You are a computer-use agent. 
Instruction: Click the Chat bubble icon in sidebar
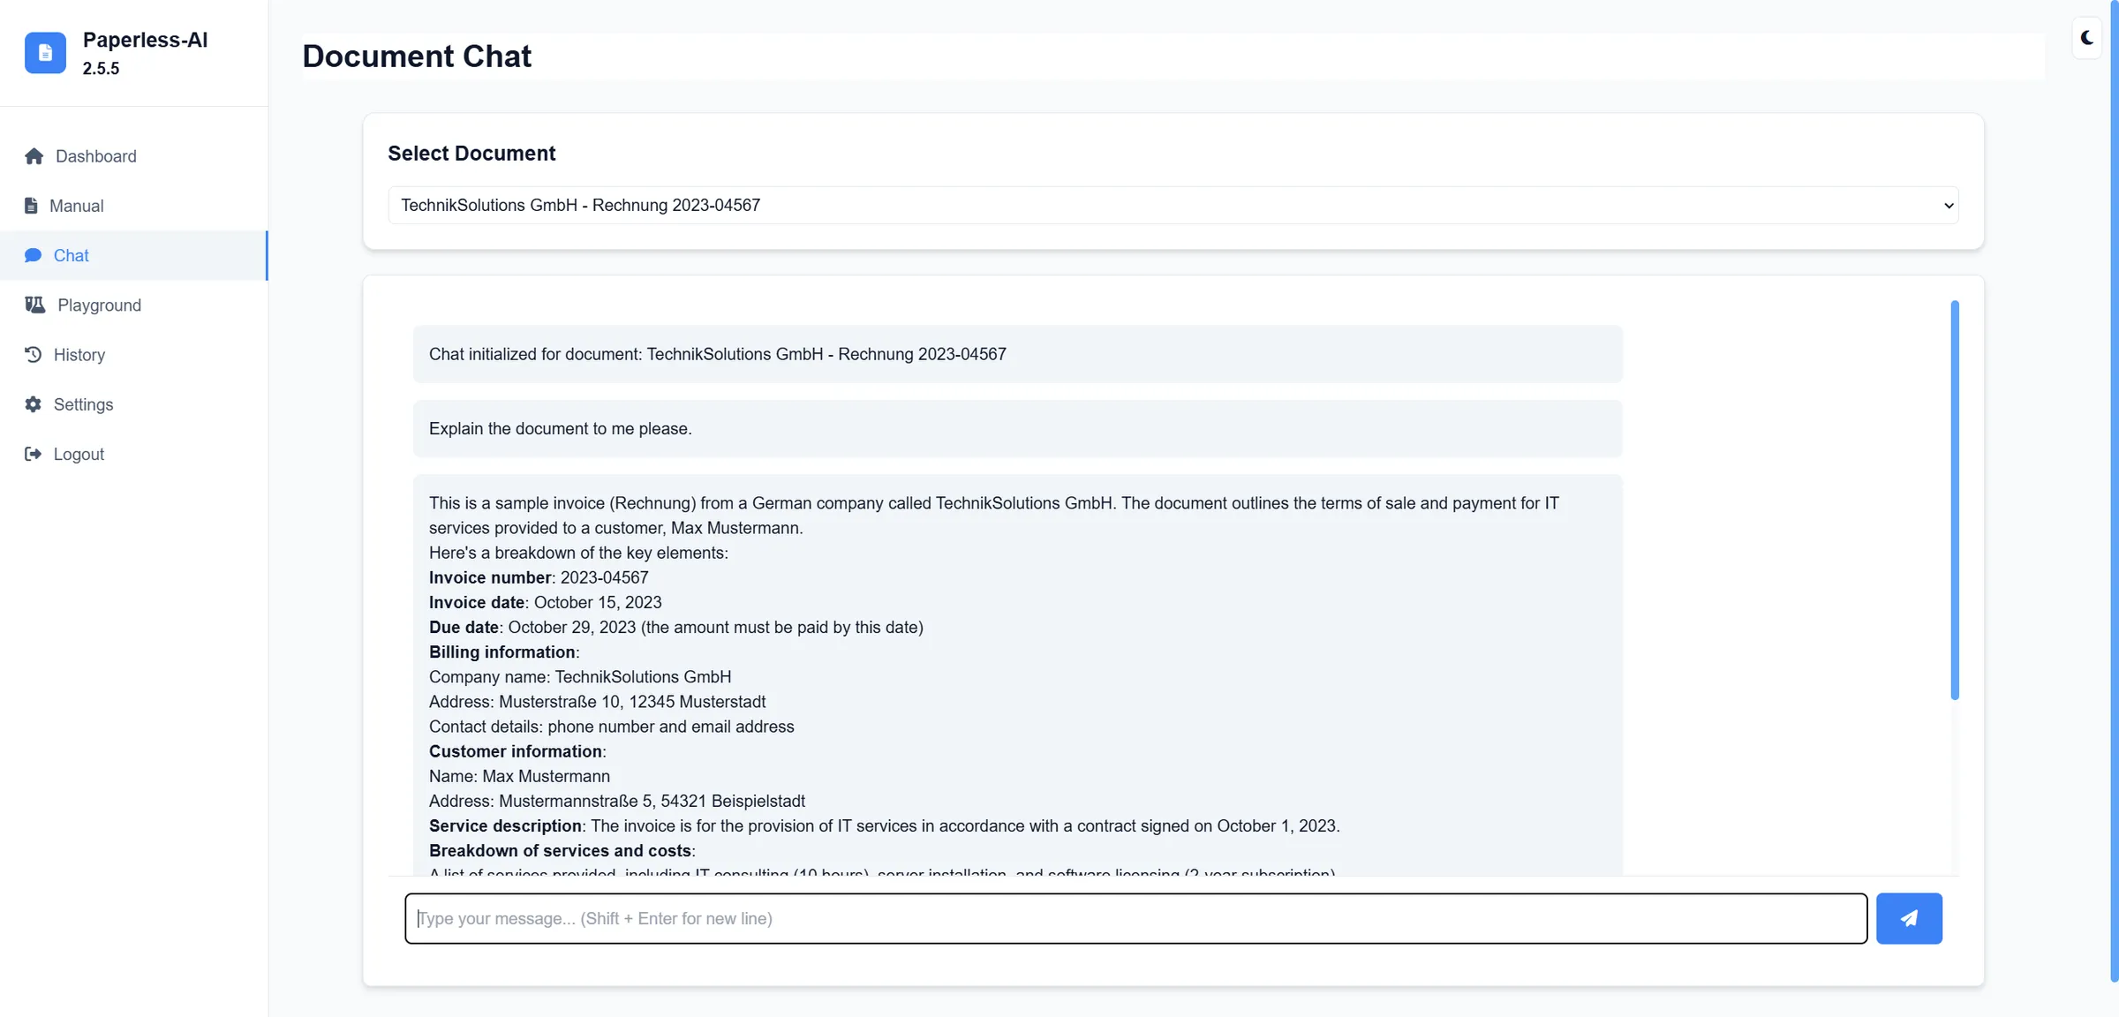pyautogui.click(x=34, y=255)
